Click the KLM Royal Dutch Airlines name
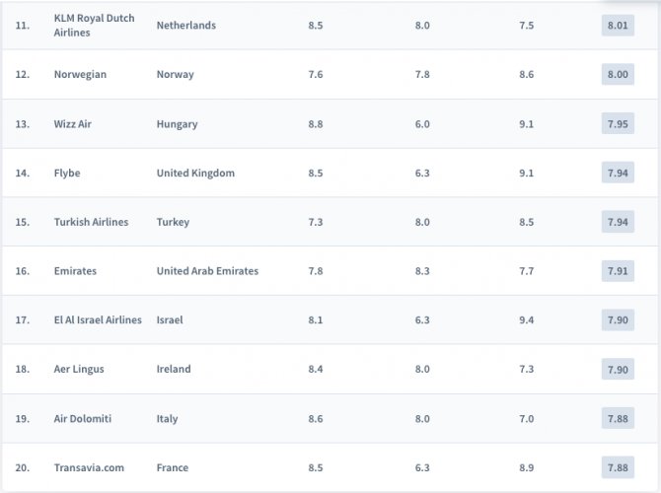 [94, 26]
